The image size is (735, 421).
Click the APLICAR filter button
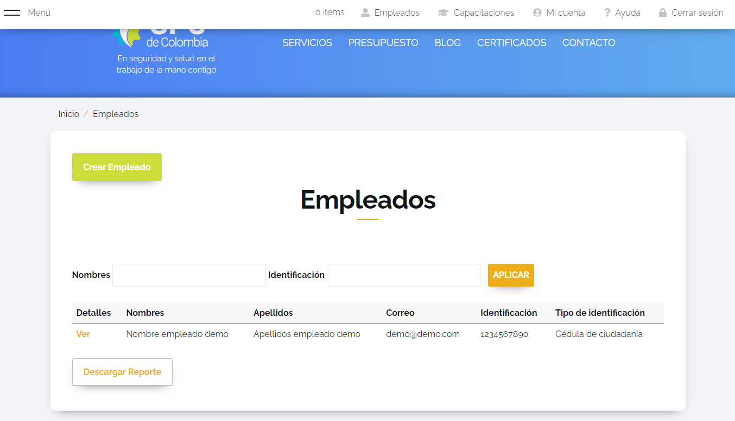click(x=511, y=275)
